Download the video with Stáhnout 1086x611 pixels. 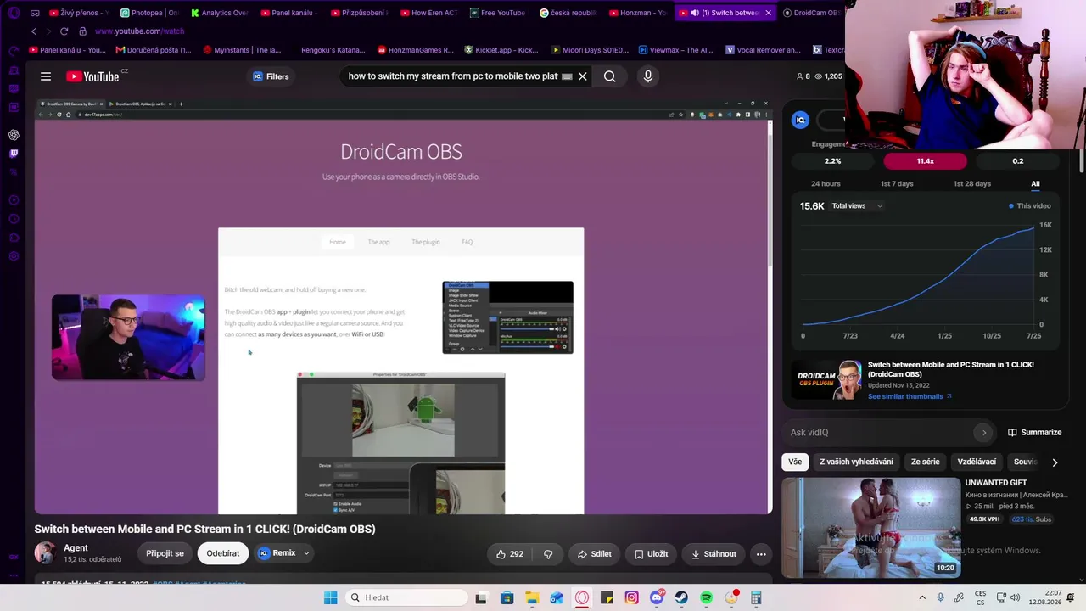click(x=714, y=554)
